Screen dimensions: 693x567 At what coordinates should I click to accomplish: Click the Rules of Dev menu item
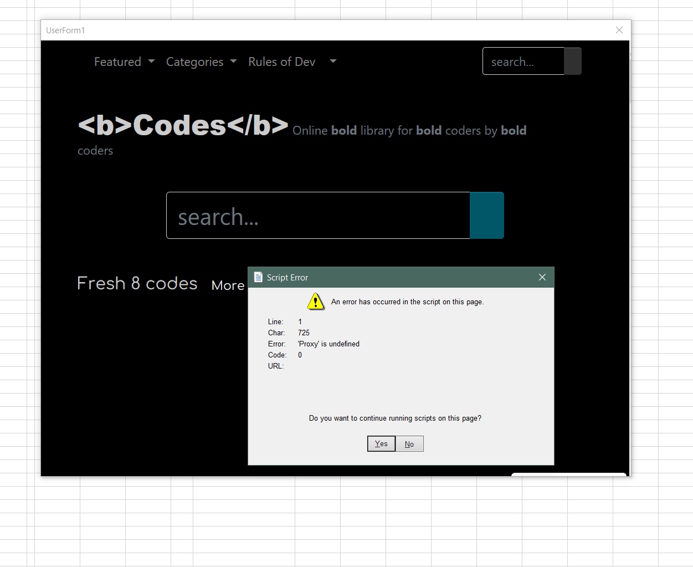pyautogui.click(x=281, y=62)
